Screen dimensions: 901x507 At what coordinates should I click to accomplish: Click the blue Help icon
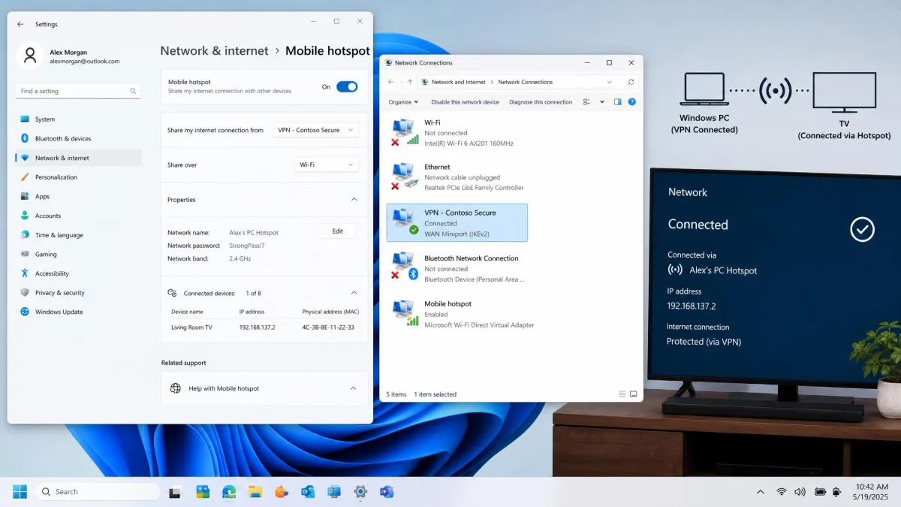coord(632,102)
